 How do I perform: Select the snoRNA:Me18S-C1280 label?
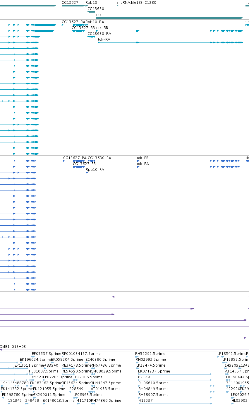pyautogui.click(x=136, y=2)
